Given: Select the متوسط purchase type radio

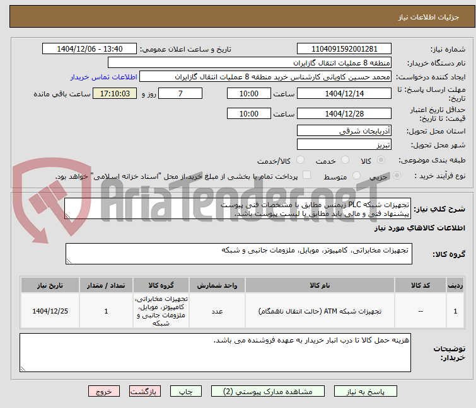Looking at the screenshot, I should coord(356,176).
